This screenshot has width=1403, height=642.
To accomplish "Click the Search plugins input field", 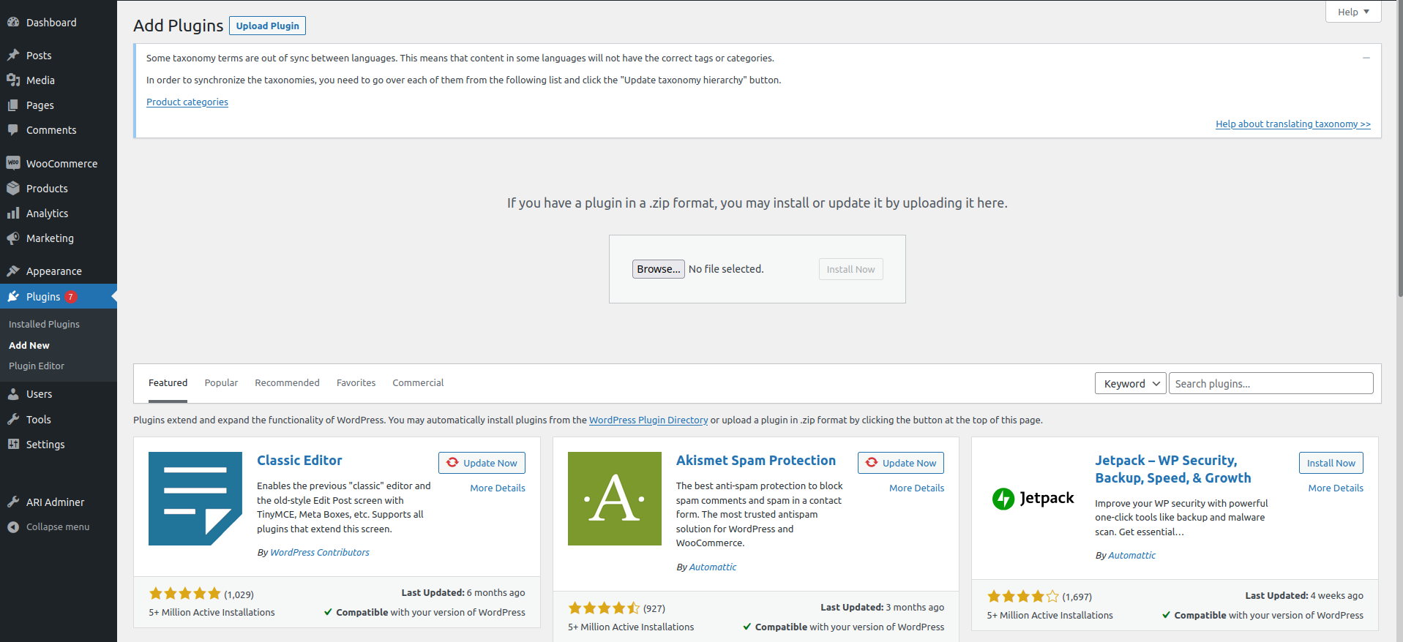I will click(1271, 384).
